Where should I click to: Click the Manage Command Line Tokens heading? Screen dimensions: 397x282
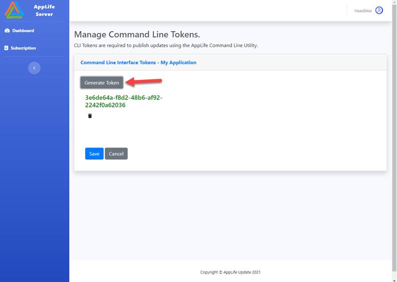click(137, 34)
